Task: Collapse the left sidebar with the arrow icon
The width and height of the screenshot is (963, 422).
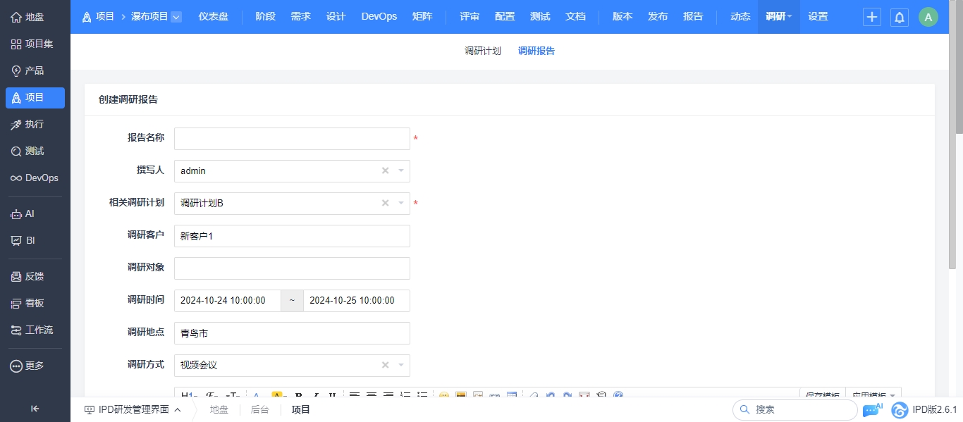Action: pos(35,409)
